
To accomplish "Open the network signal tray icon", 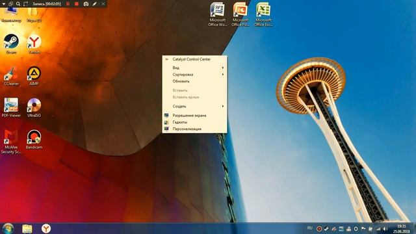I will coord(378,229).
